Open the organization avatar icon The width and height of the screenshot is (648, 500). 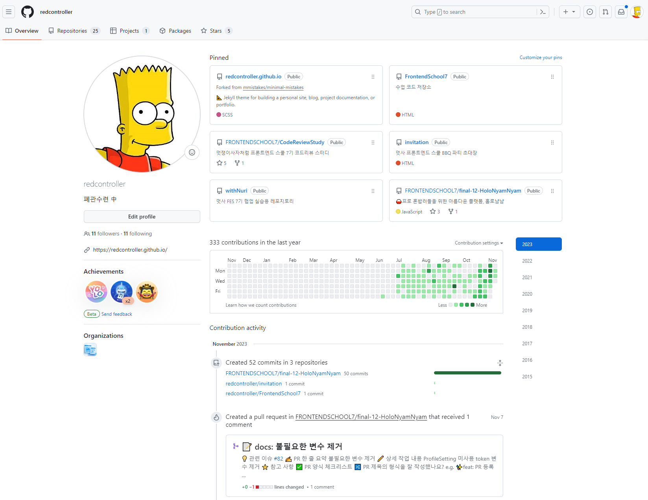coord(90,350)
